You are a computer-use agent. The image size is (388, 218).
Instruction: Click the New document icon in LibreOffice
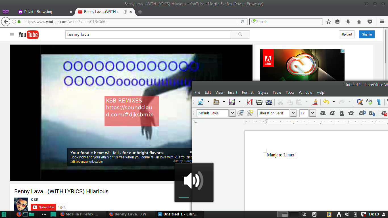click(x=201, y=102)
